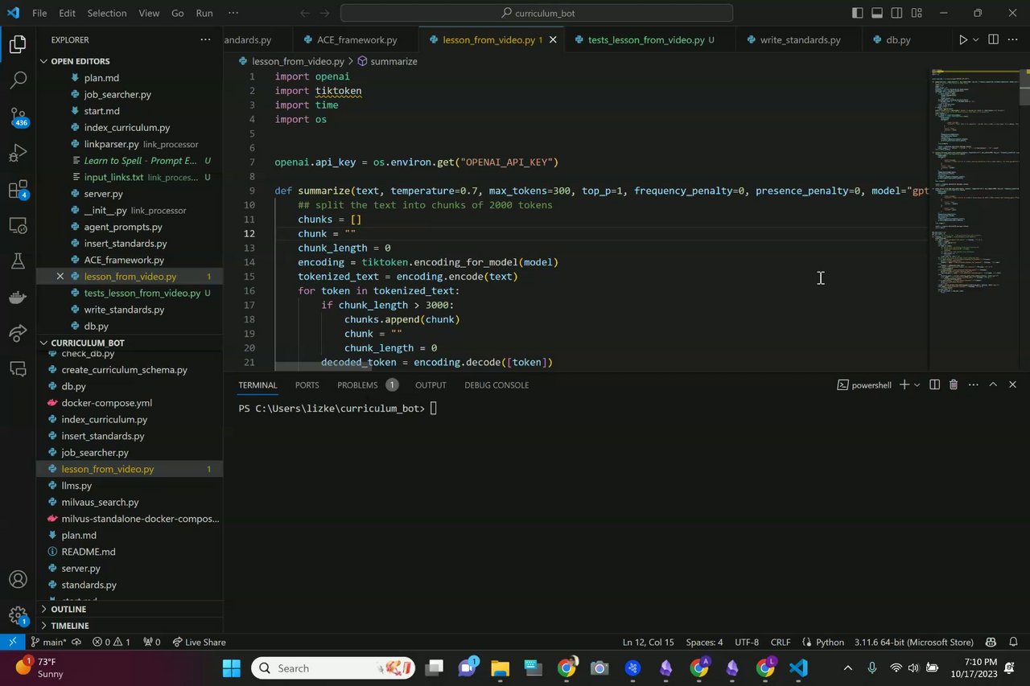The image size is (1030, 686).
Task: Open the Manage settings gear
Action: 18,616
